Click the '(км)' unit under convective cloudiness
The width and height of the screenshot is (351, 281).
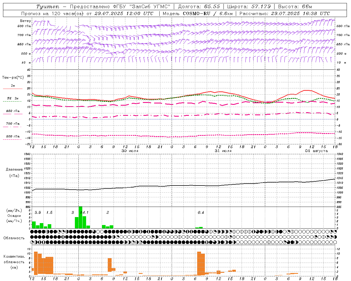(x=14, y=267)
